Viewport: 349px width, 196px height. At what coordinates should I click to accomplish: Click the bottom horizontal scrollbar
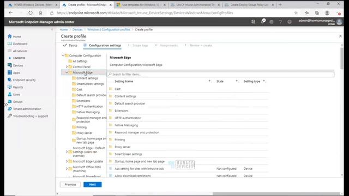pyautogui.click(x=276, y=194)
